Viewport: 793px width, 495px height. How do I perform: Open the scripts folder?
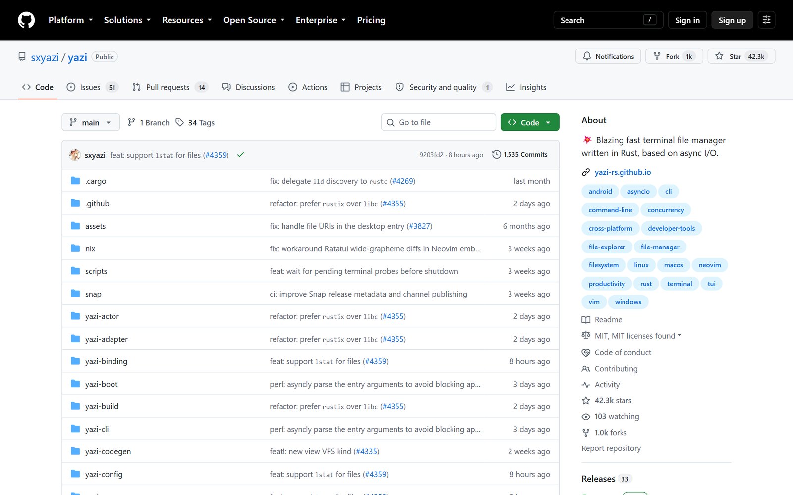[x=96, y=271]
